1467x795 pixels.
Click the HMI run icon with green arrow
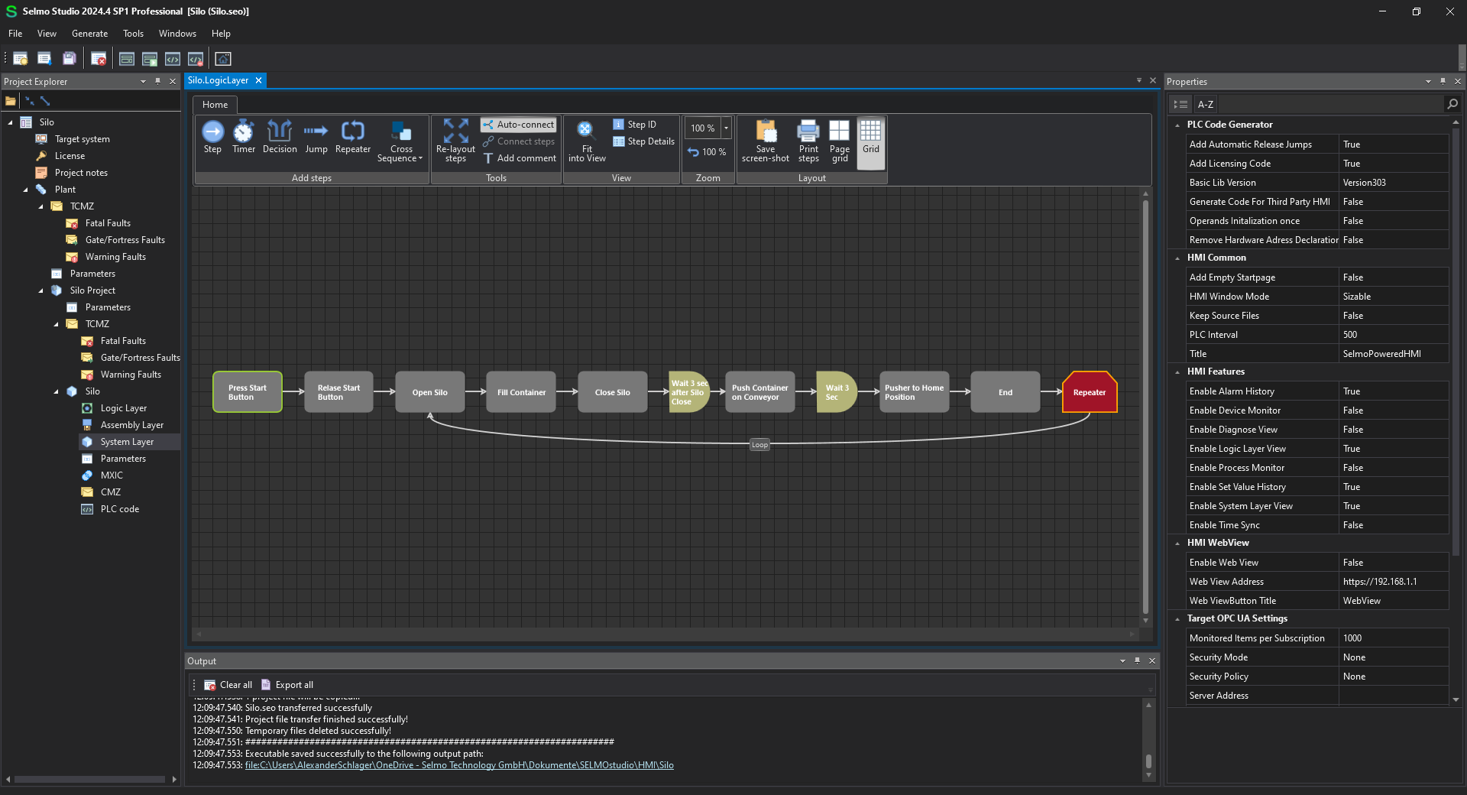pyautogui.click(x=150, y=59)
